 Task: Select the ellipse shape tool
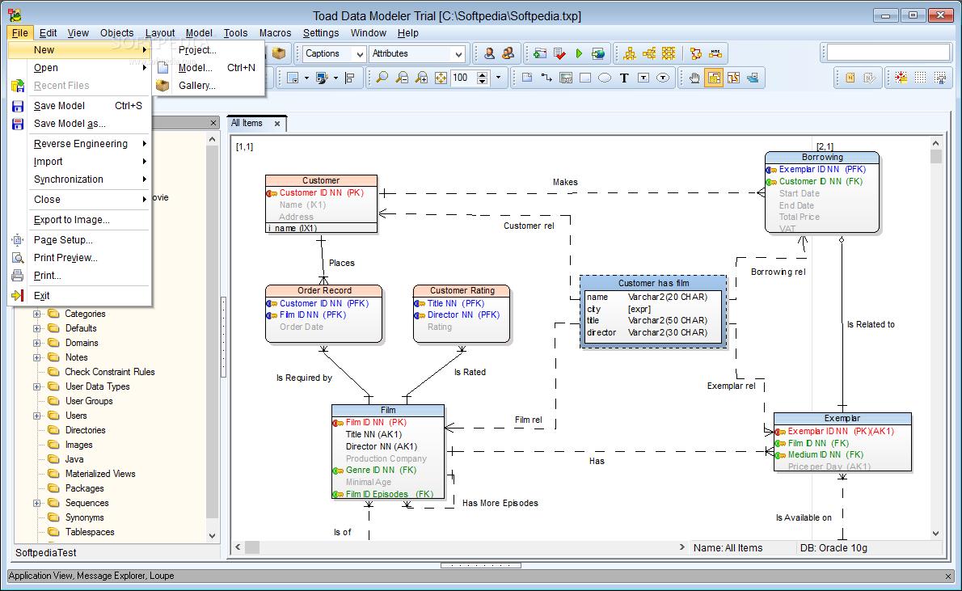click(605, 78)
